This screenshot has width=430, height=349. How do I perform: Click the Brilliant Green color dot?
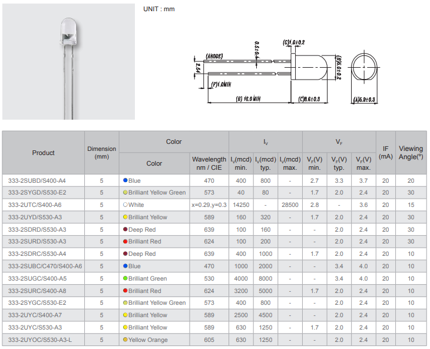click(x=125, y=279)
